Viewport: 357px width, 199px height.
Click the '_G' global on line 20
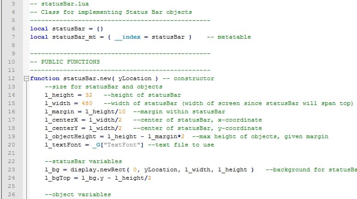(x=96, y=145)
